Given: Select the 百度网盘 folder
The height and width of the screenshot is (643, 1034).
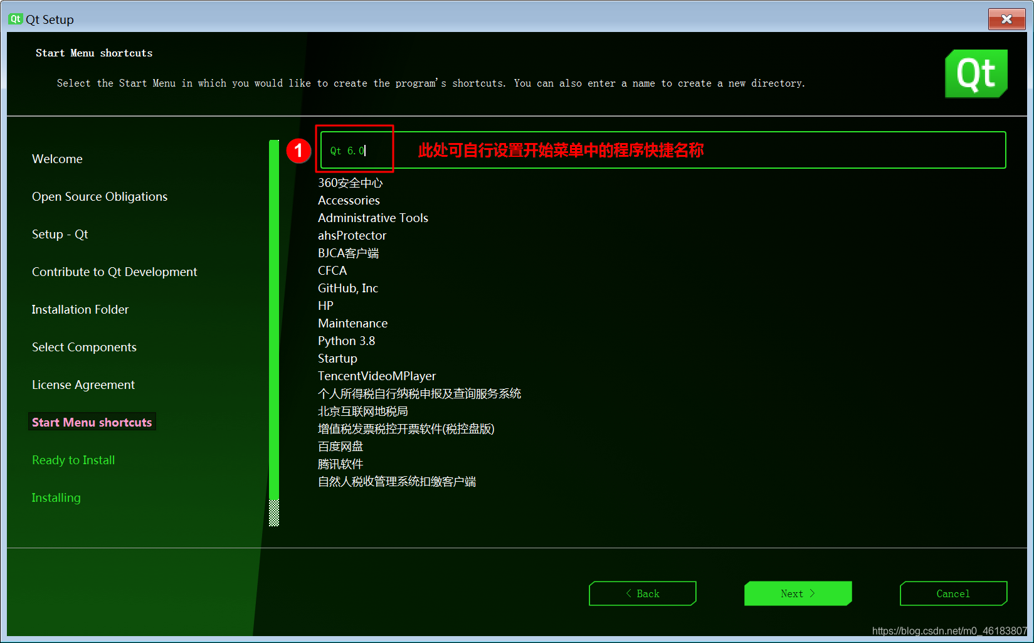Looking at the screenshot, I should tap(340, 446).
